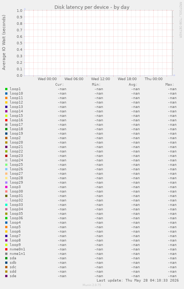Screen dimensions: 184x289
Task: Click the Cur -nan value for loop1
Action: (x=62, y=89)
